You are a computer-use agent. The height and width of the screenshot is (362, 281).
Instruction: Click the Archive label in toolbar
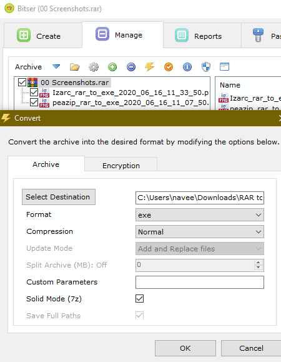click(x=28, y=67)
